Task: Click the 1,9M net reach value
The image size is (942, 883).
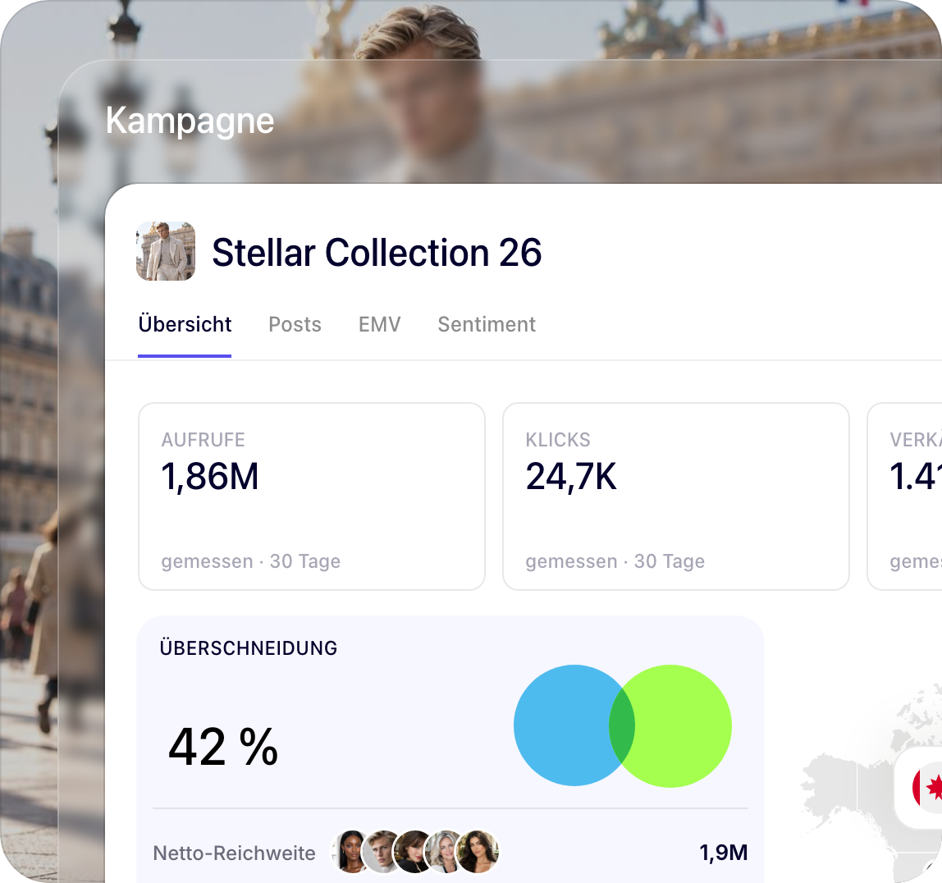Action: tap(724, 853)
